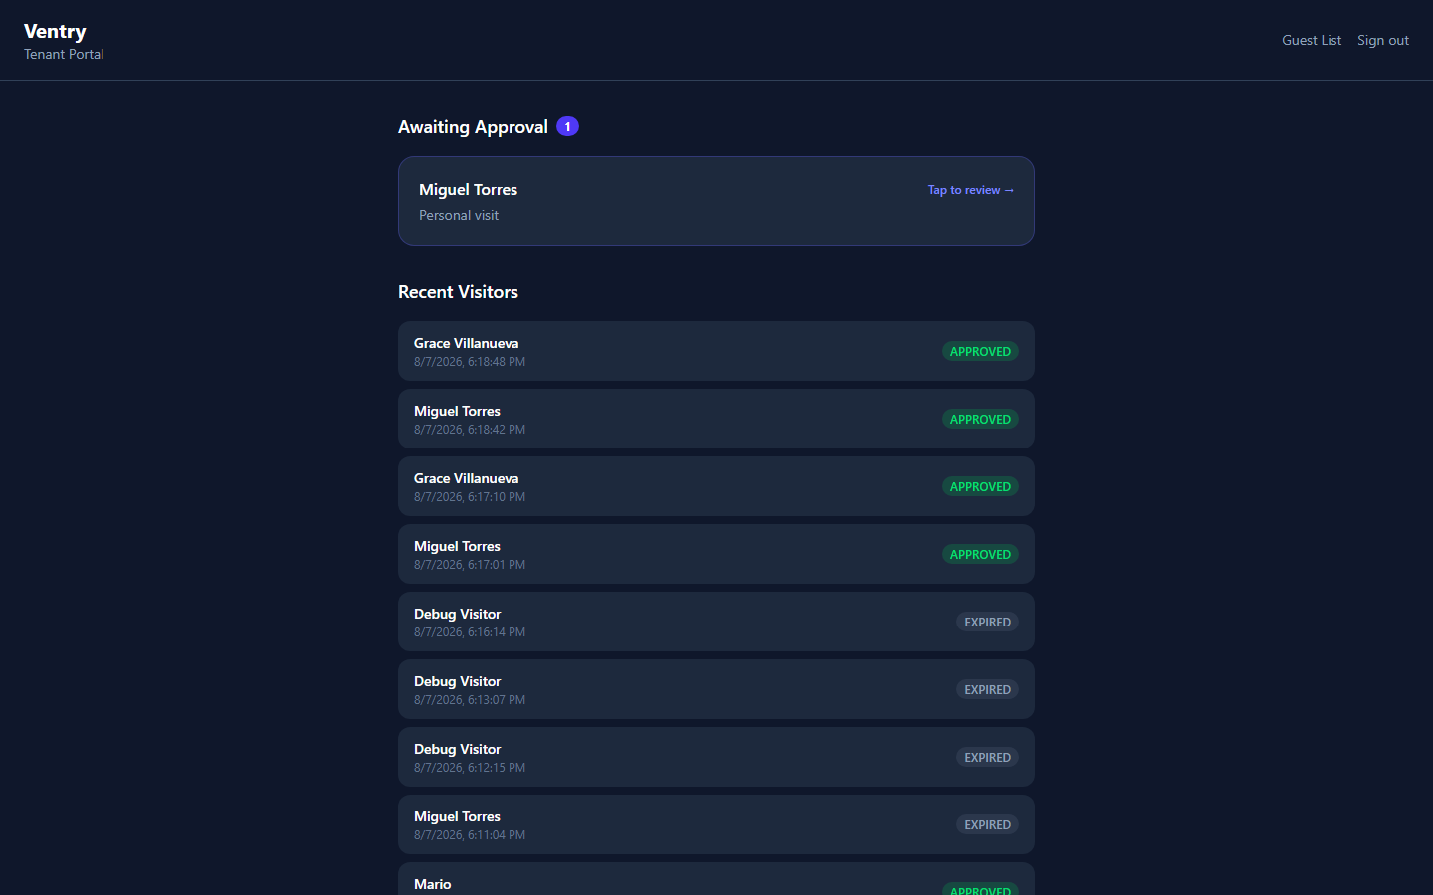Click APPROVED badge on 6:17:10 PM row

[x=980, y=486]
